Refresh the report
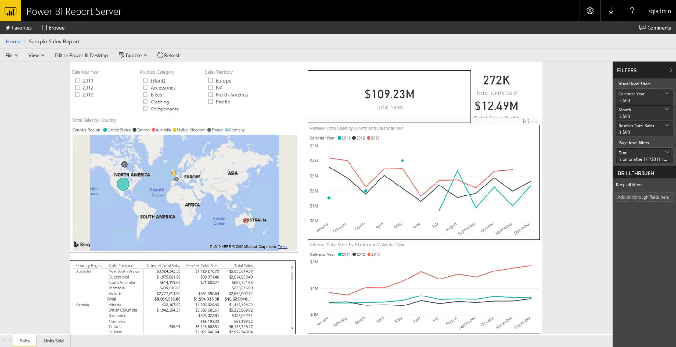Viewport: 676px width, 347px height. pos(169,55)
